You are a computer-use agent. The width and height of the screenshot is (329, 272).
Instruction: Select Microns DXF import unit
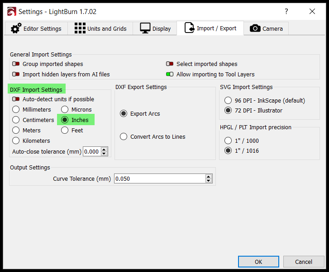click(x=65, y=109)
